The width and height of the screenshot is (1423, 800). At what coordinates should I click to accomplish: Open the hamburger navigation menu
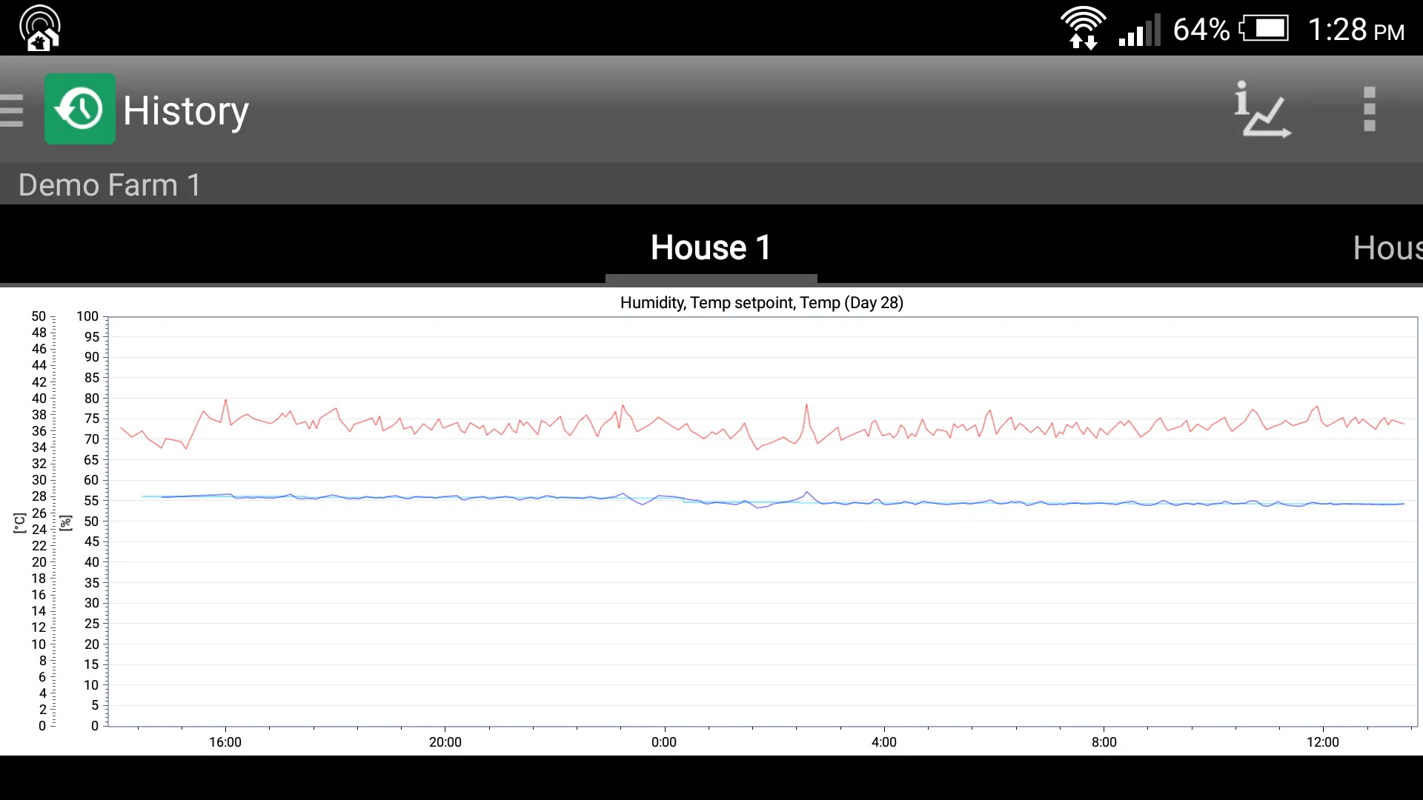click(x=12, y=110)
